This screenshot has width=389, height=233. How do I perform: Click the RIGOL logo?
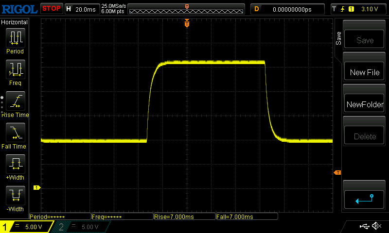[19, 9]
